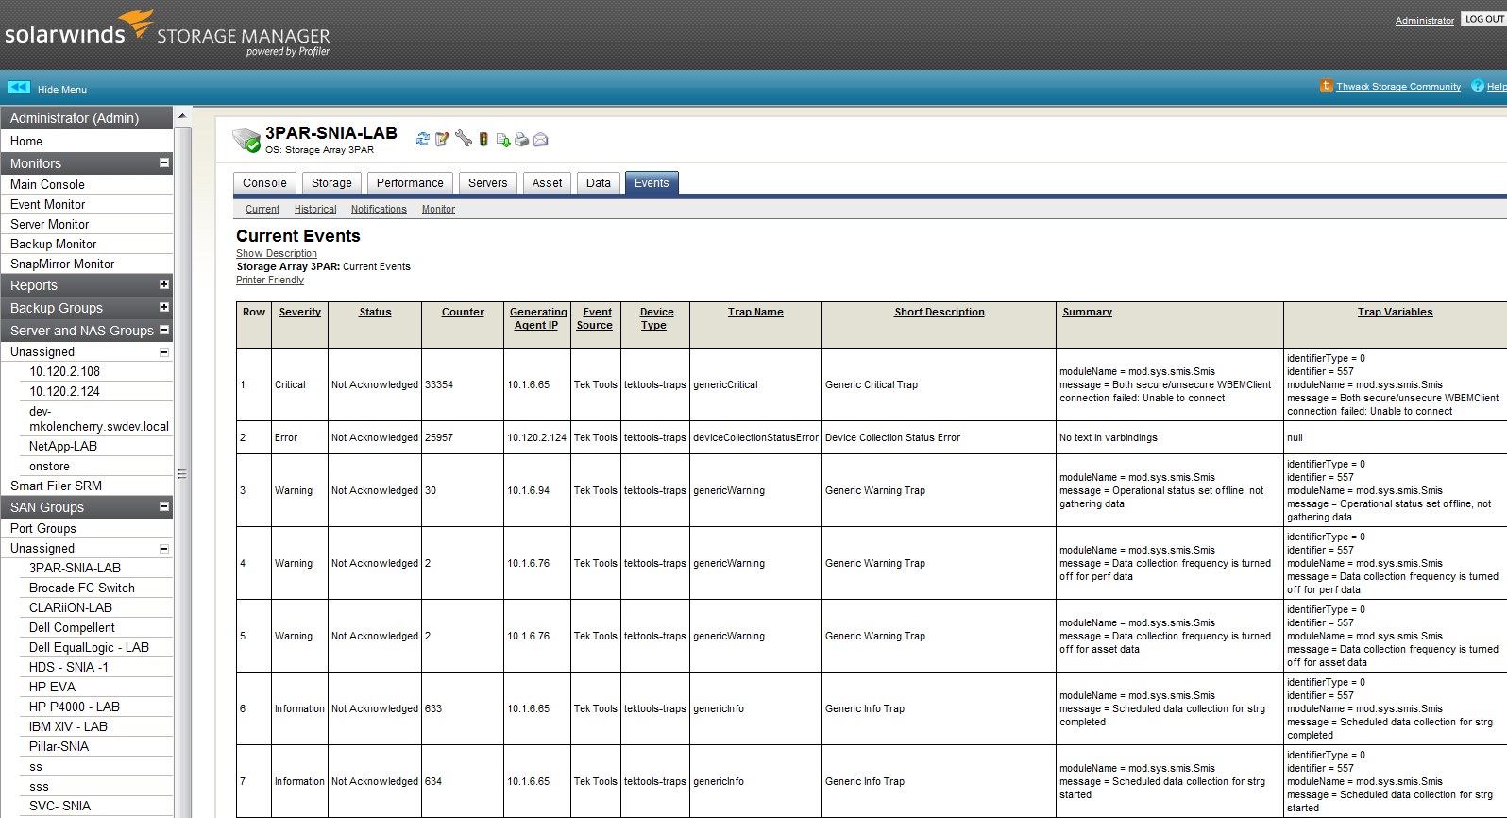This screenshot has height=818, width=1507.
Task: Collapse the Monitors menu section
Action: (x=164, y=162)
